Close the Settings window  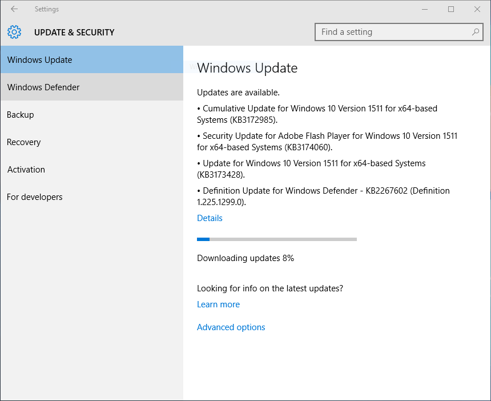(477, 9)
